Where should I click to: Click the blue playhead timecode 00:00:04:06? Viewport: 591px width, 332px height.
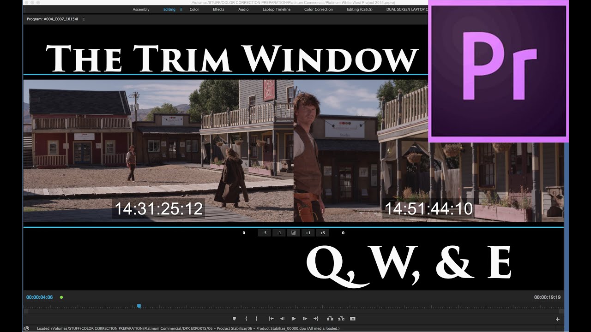click(x=40, y=297)
